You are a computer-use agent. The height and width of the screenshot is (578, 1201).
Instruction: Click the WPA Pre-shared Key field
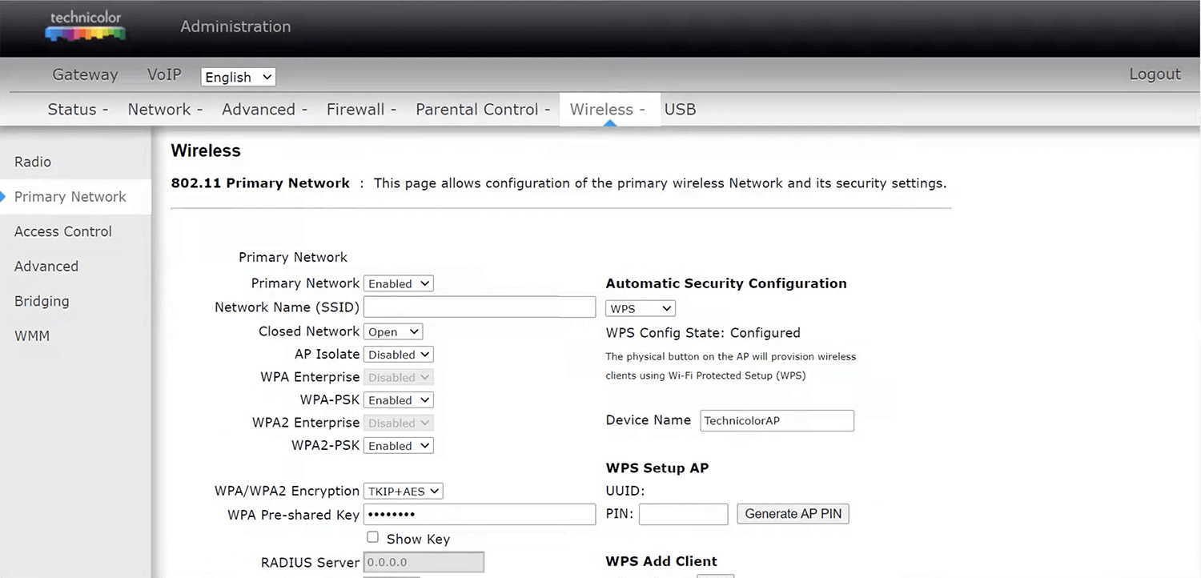480,515
